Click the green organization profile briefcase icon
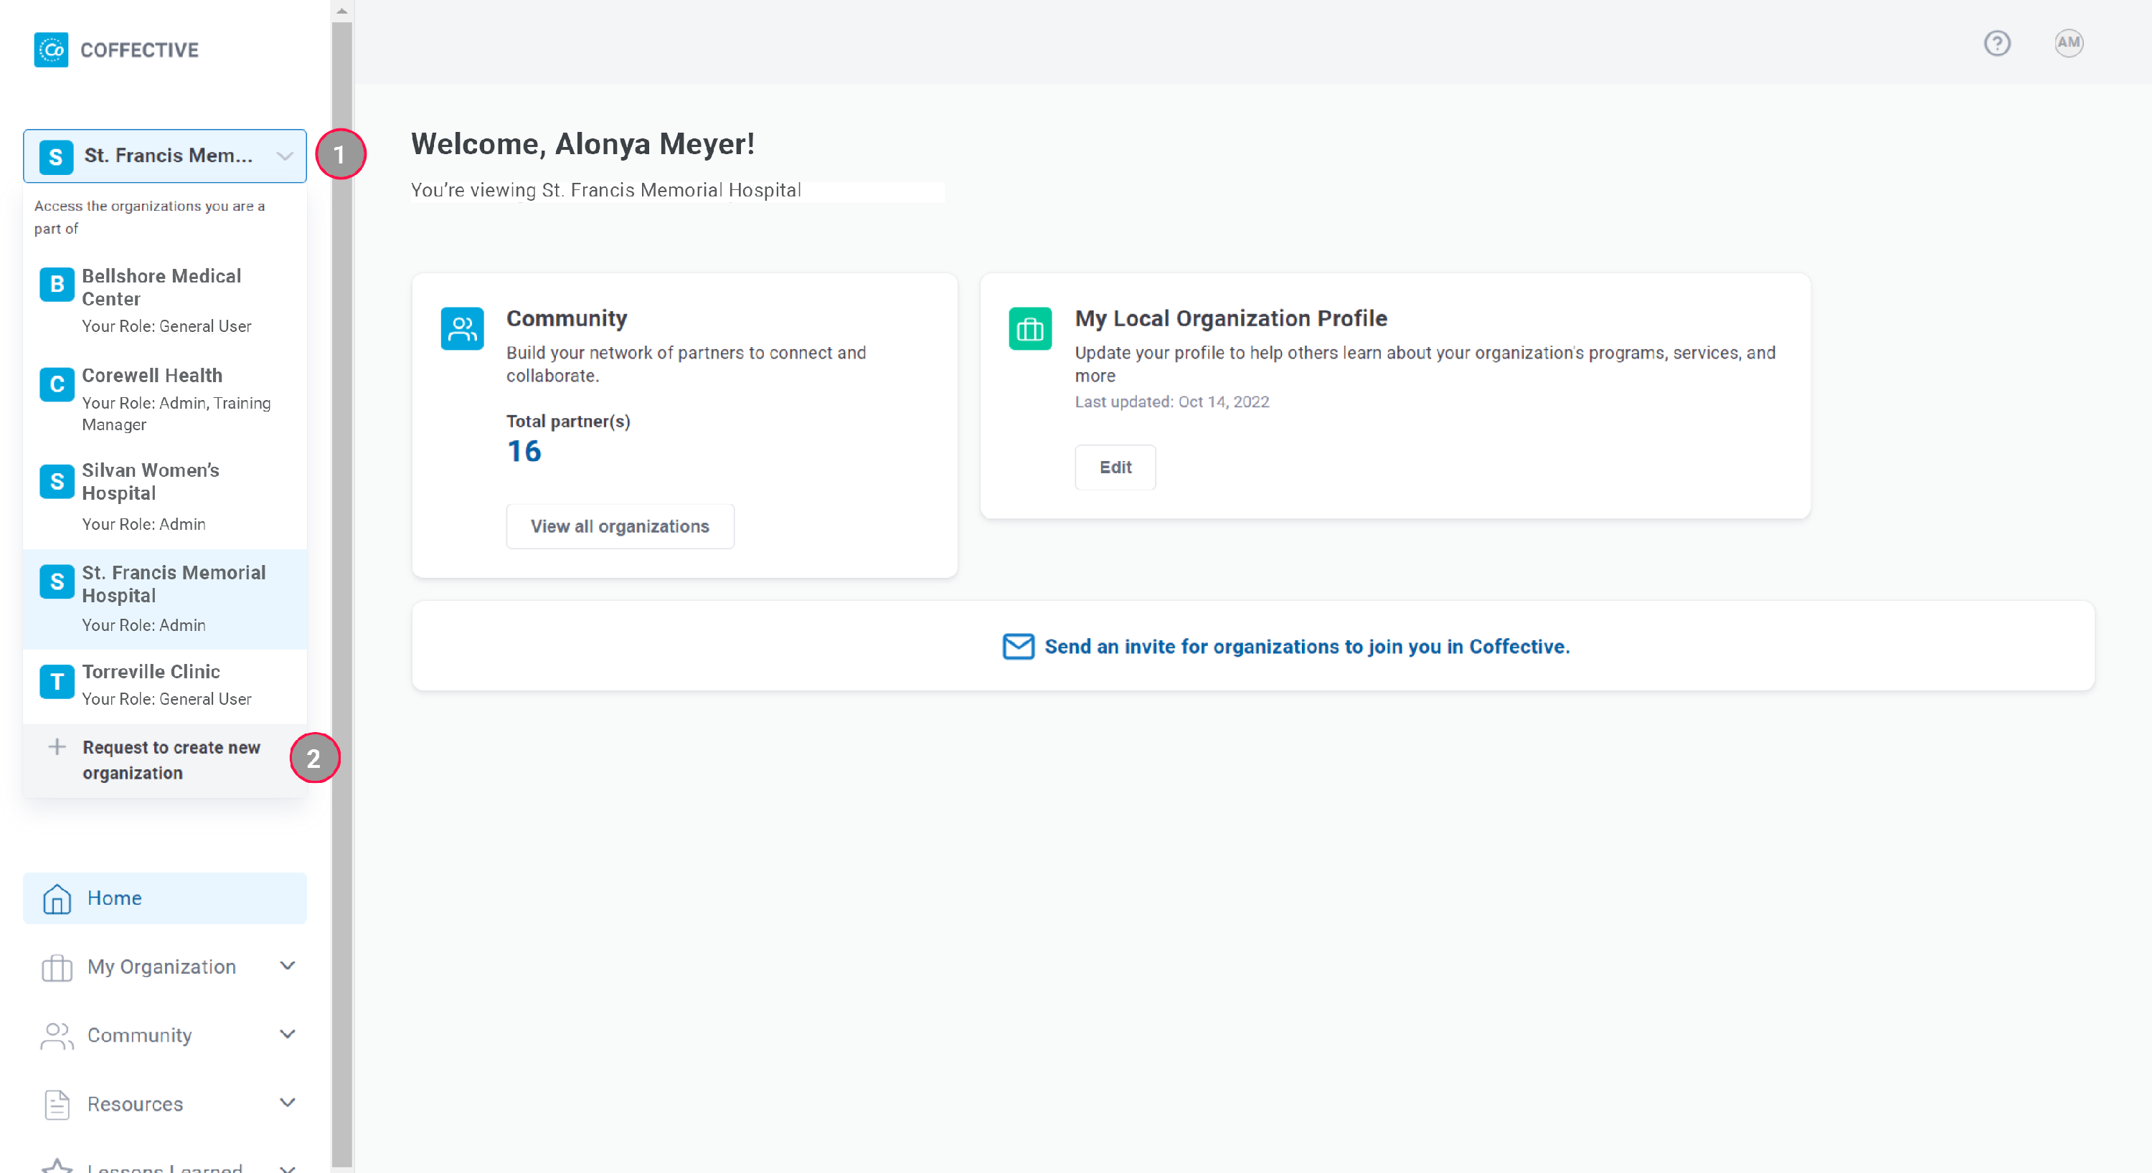Screen dimensions: 2152x1173 point(1029,329)
